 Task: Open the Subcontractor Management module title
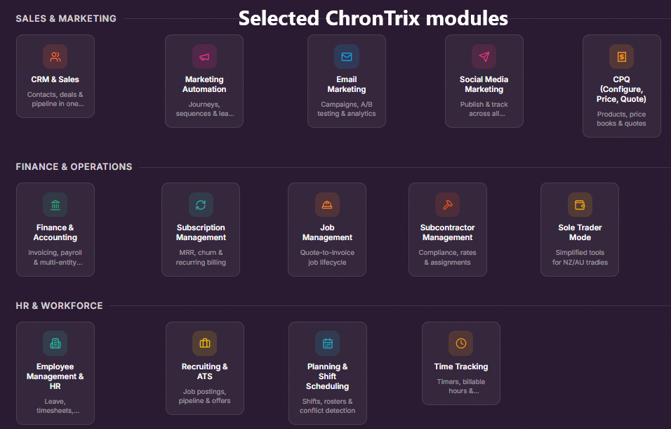448,232
